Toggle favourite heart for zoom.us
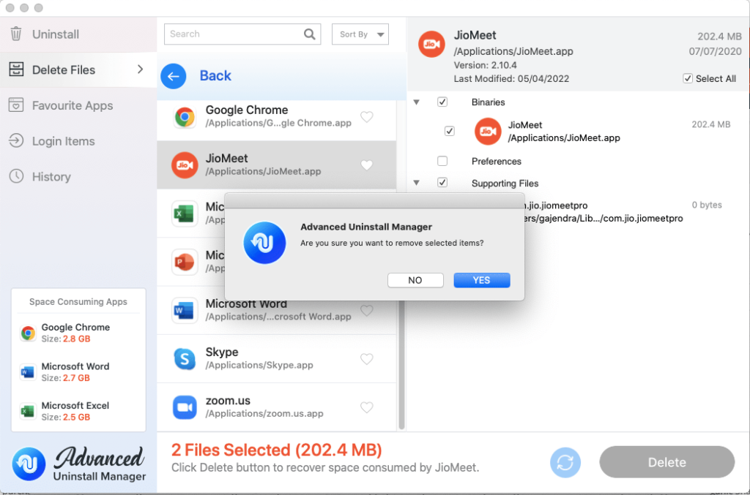The image size is (750, 495). [367, 407]
